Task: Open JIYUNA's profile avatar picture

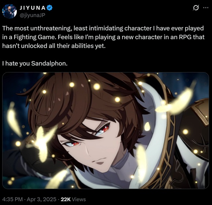Action: point(10,11)
